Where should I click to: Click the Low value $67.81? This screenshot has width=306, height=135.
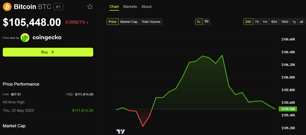[x=16, y=94]
